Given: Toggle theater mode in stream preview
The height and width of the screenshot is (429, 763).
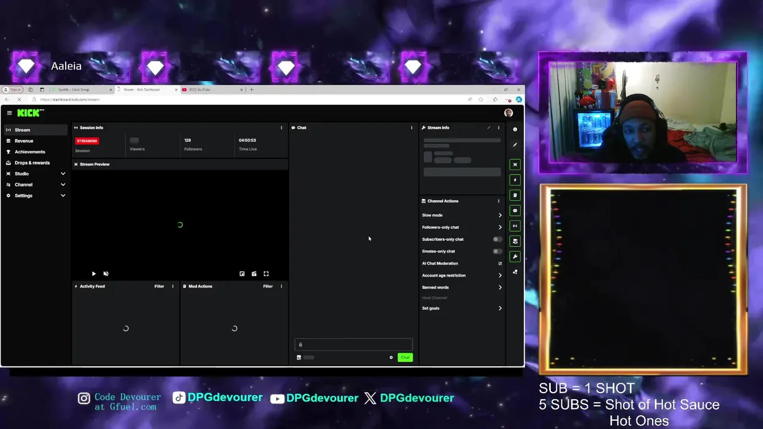Looking at the screenshot, I should (x=254, y=273).
